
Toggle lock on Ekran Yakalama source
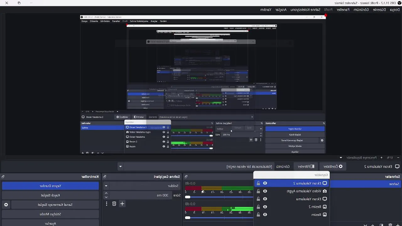click(x=258, y=199)
